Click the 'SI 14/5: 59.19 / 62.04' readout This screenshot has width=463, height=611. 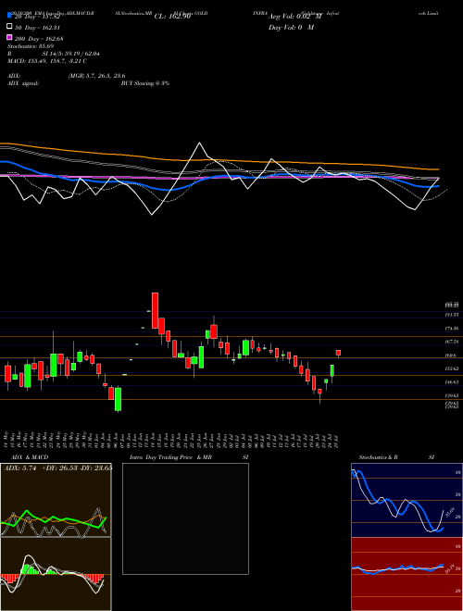pos(71,54)
